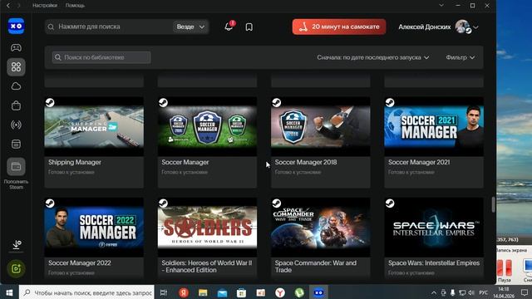Click the Soccer Manager 2022 title text
This screenshot has width=532, height=299.
[80, 263]
